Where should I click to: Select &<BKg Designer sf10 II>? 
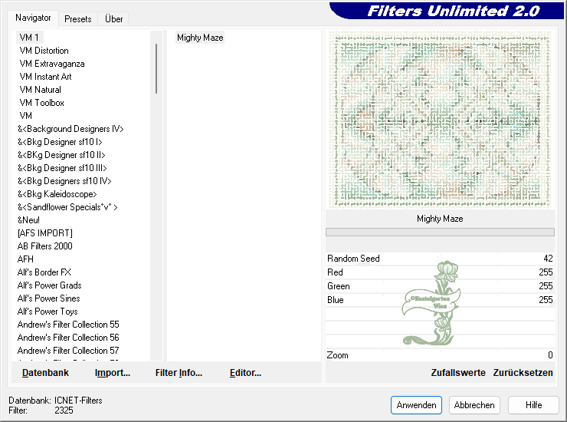click(61, 155)
